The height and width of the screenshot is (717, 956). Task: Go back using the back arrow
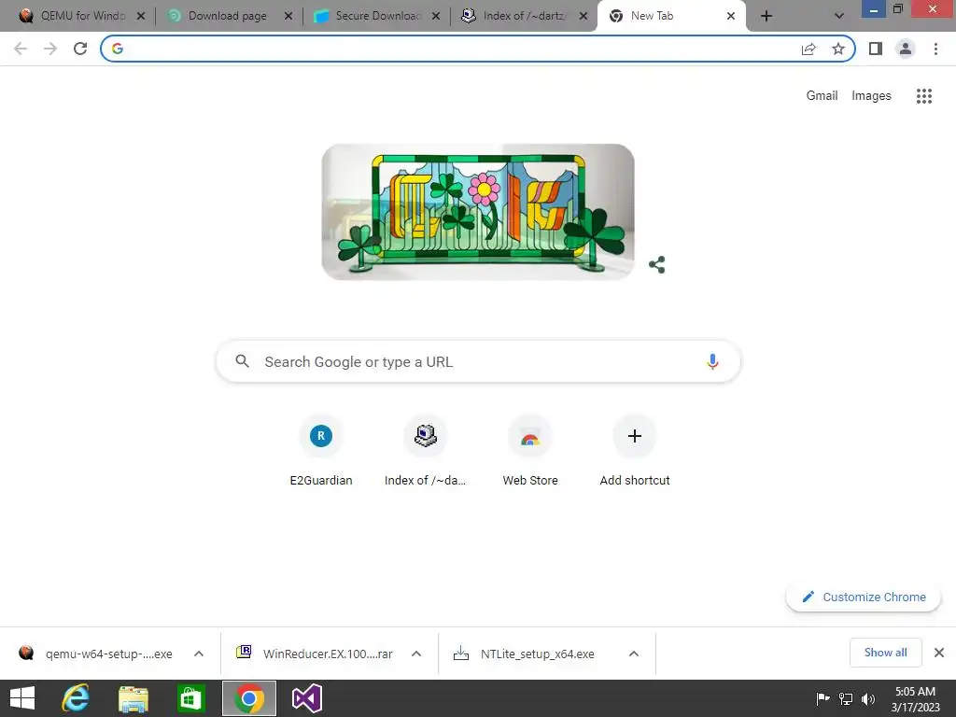point(21,49)
